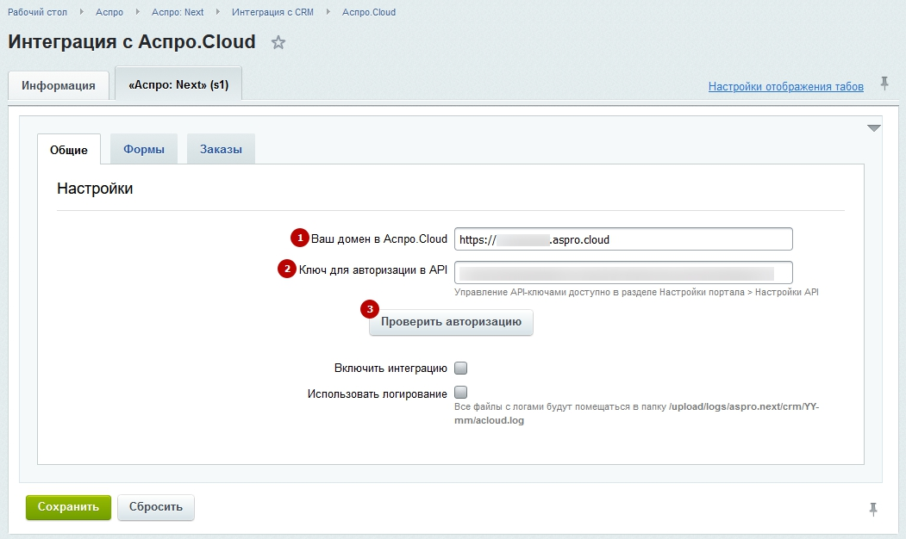Viewport: 906px width, 539px height.
Task: Pin the bottom button panel
Action: point(873,509)
